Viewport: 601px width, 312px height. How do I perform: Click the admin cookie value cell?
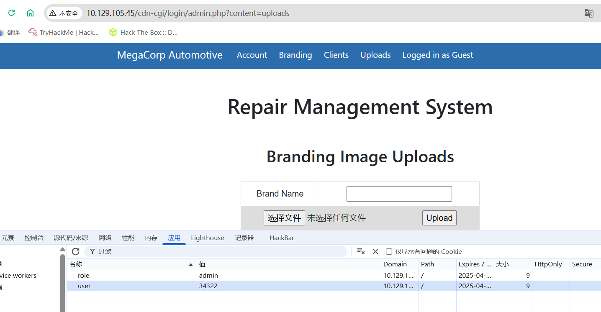(289, 275)
